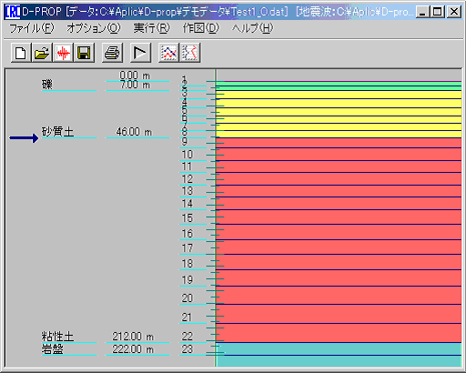Load earthquake wave with red waveform icon
Viewport: 466px width, 373px height.
click(63, 53)
